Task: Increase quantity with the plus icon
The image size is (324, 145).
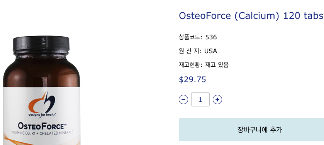Action: pyautogui.click(x=217, y=99)
